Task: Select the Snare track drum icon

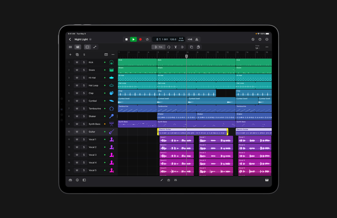Action: (111, 70)
